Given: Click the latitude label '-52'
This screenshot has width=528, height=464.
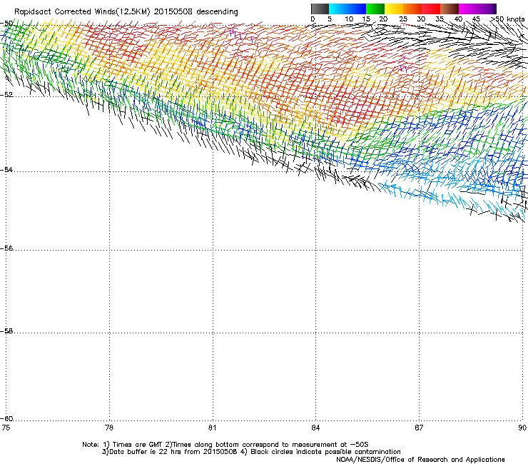Looking at the screenshot, I should [x=6, y=95].
